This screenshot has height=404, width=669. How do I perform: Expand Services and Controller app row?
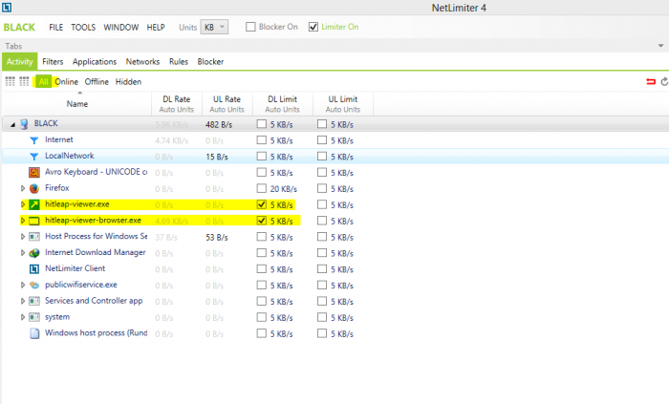point(23,301)
